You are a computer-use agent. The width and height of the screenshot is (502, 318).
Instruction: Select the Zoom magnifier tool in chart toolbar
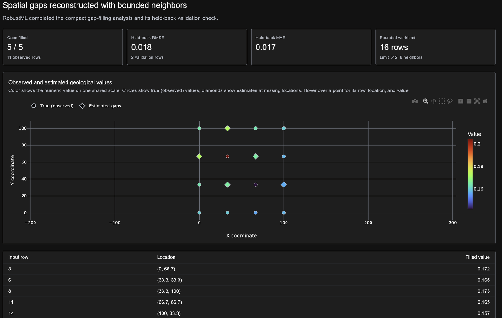425,101
